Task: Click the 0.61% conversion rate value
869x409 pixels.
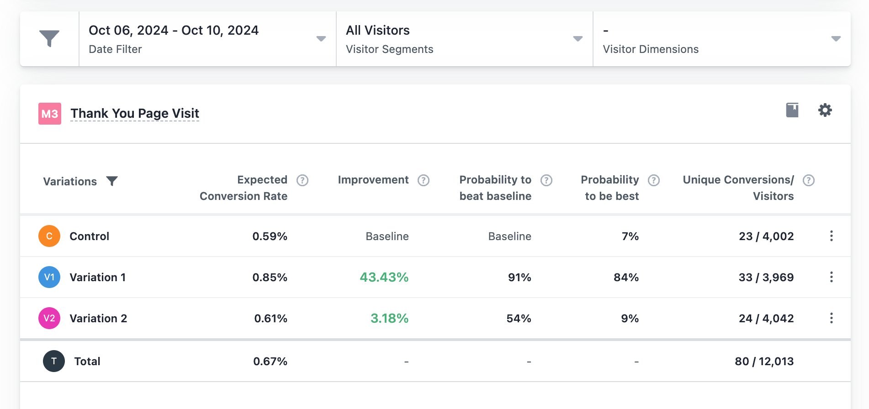Action: (x=271, y=319)
